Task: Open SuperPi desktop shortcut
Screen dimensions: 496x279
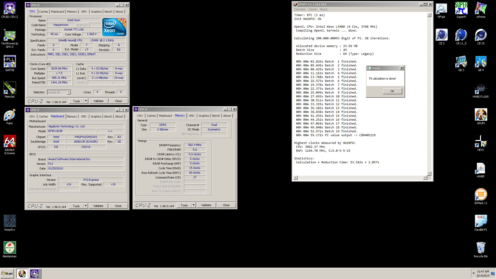Action: pos(461,11)
